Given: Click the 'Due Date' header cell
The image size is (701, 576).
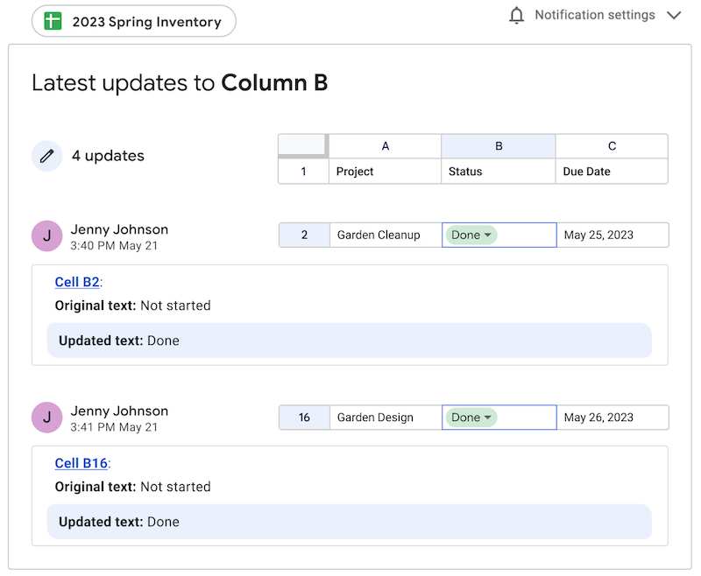Looking at the screenshot, I should [612, 172].
